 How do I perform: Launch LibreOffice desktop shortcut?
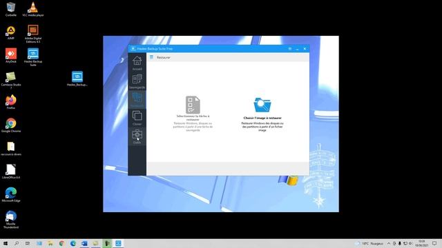11,172
